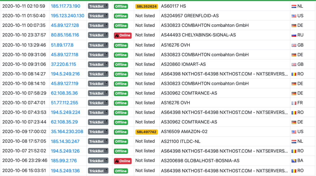
Task: Open IP address 45.89.127.118
Action: click(x=64, y=55)
